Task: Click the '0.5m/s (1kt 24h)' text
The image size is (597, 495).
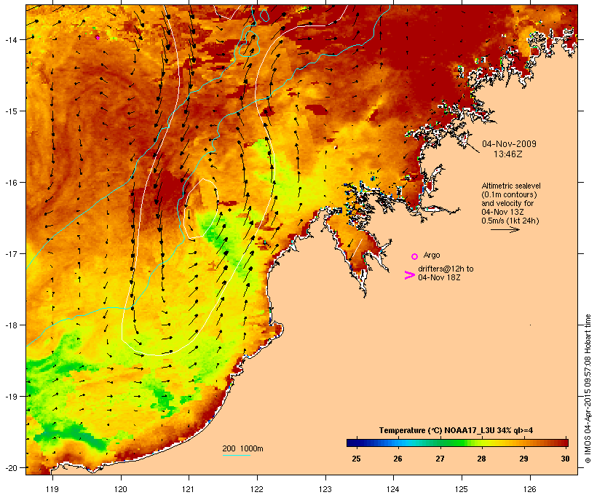Action: (510, 221)
